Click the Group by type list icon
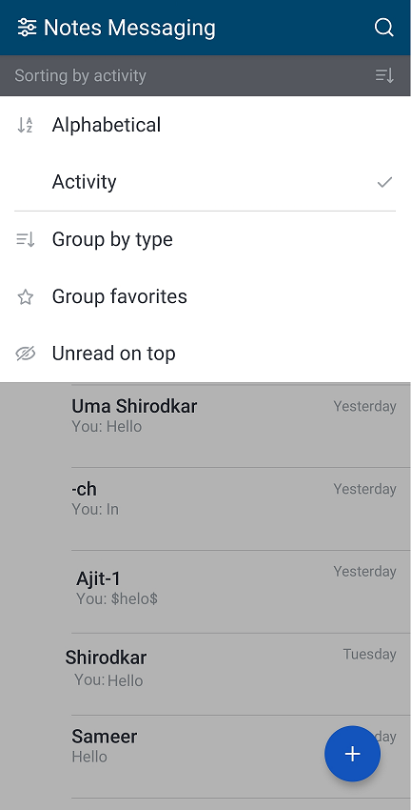 point(26,239)
